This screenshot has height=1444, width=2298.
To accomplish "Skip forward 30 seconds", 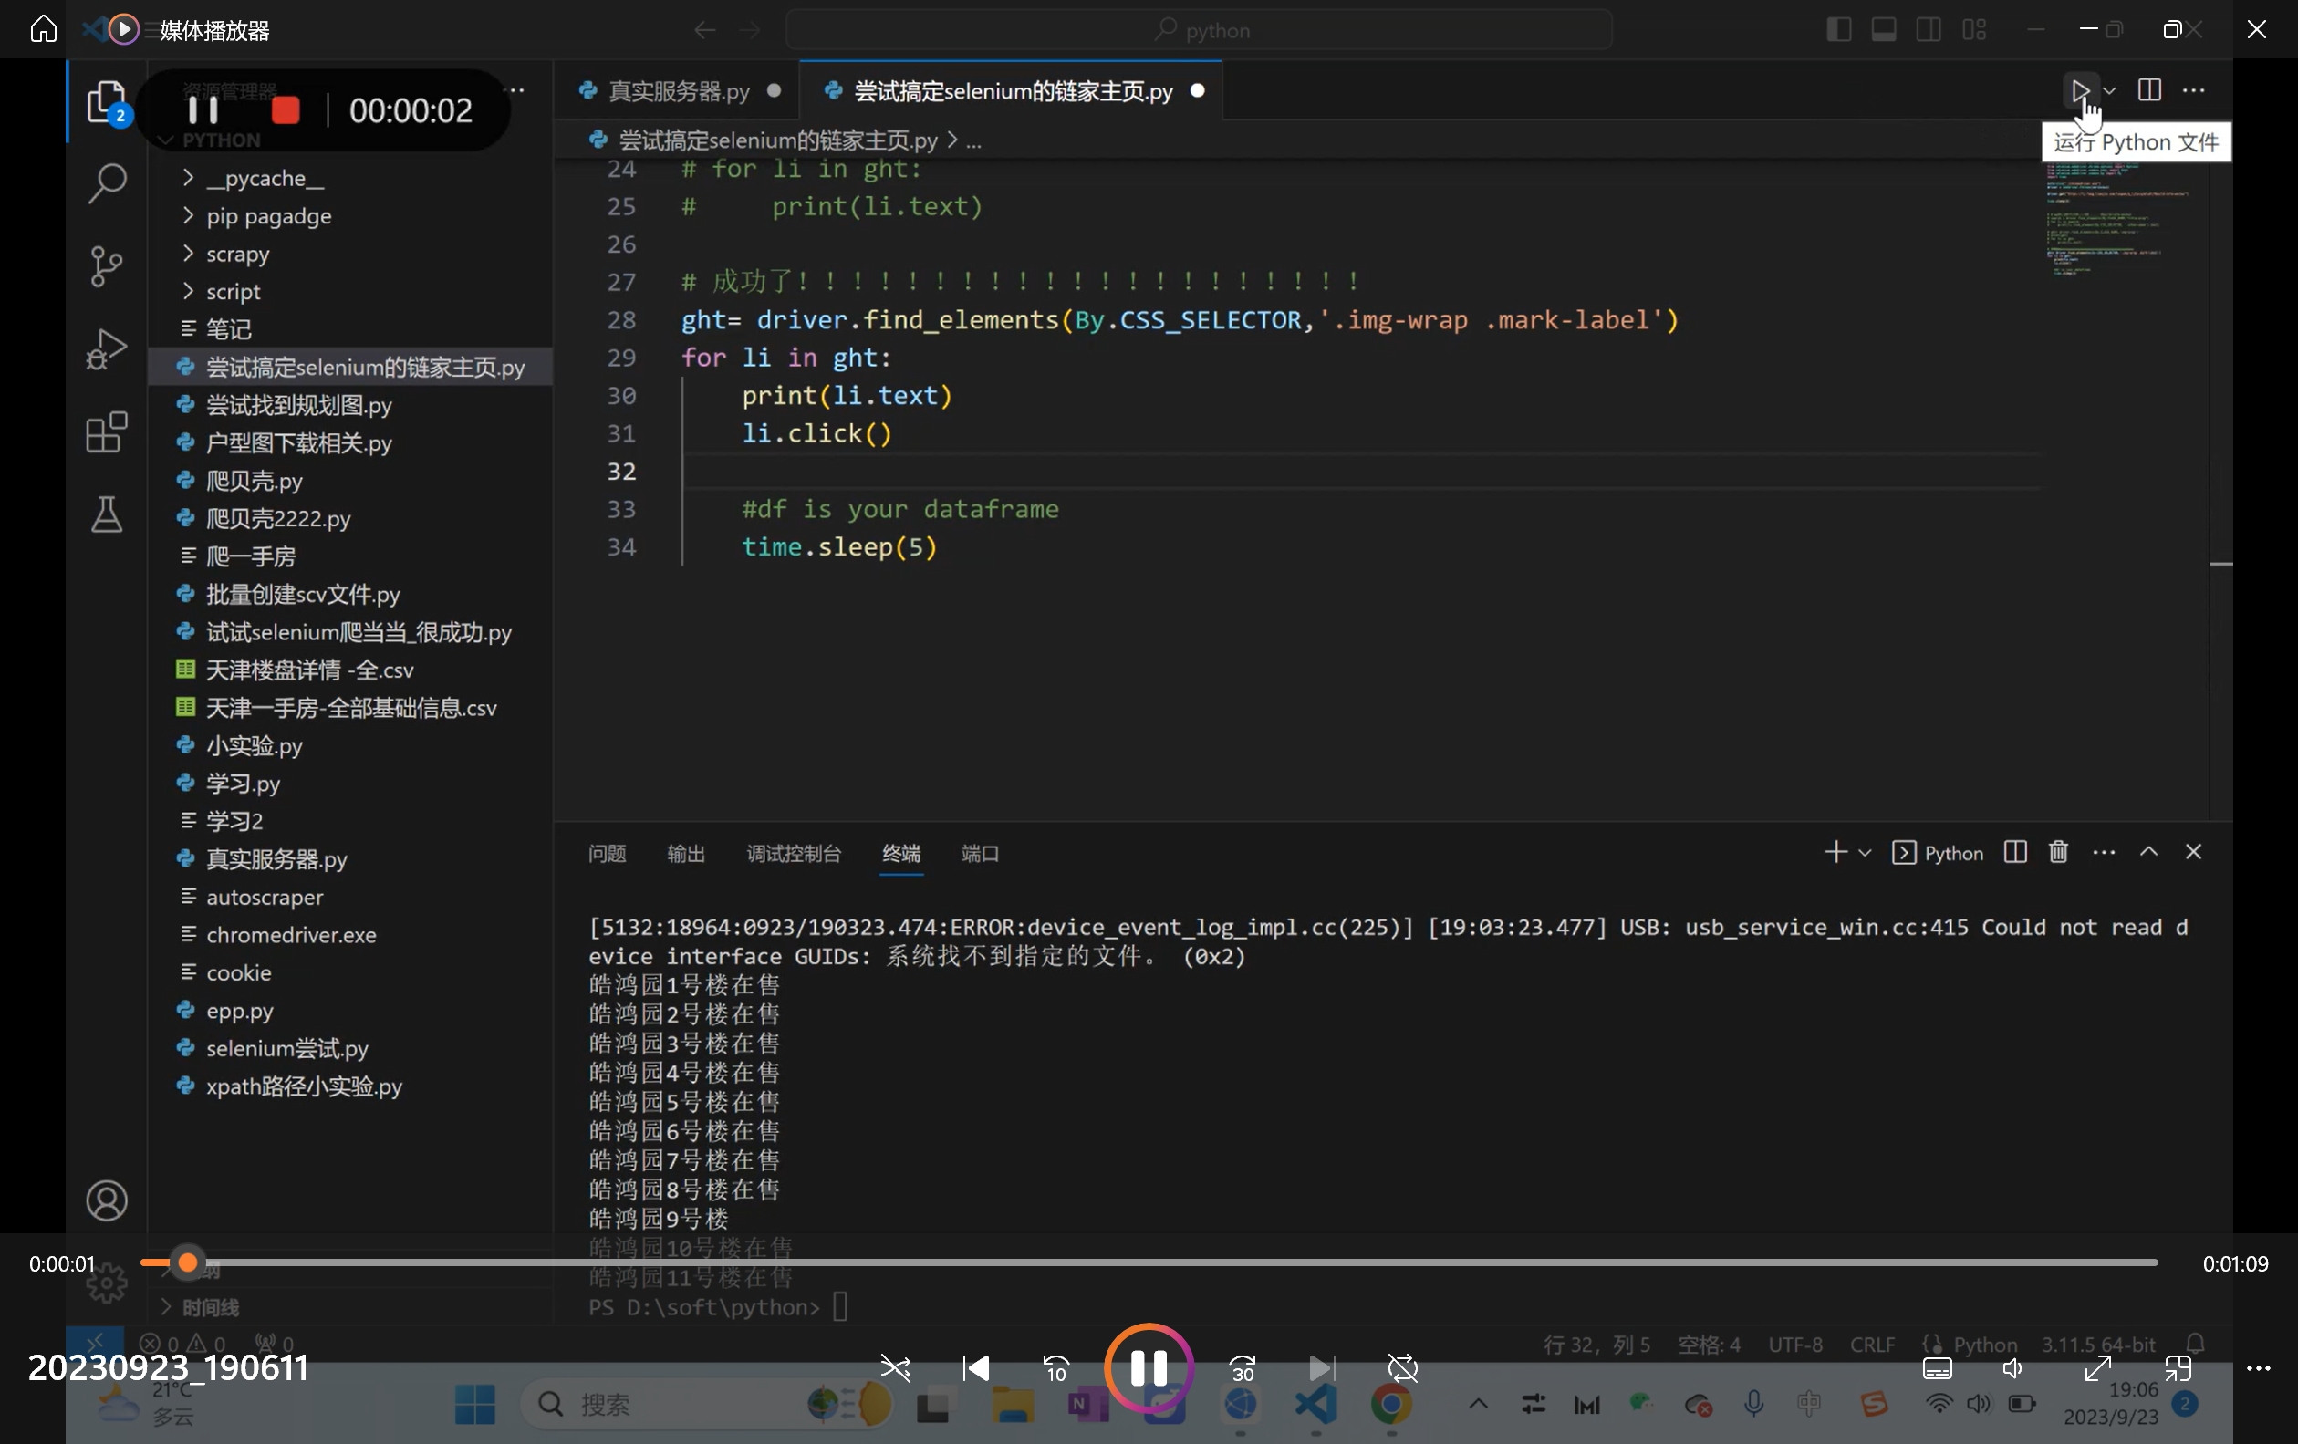I will pos(1242,1368).
